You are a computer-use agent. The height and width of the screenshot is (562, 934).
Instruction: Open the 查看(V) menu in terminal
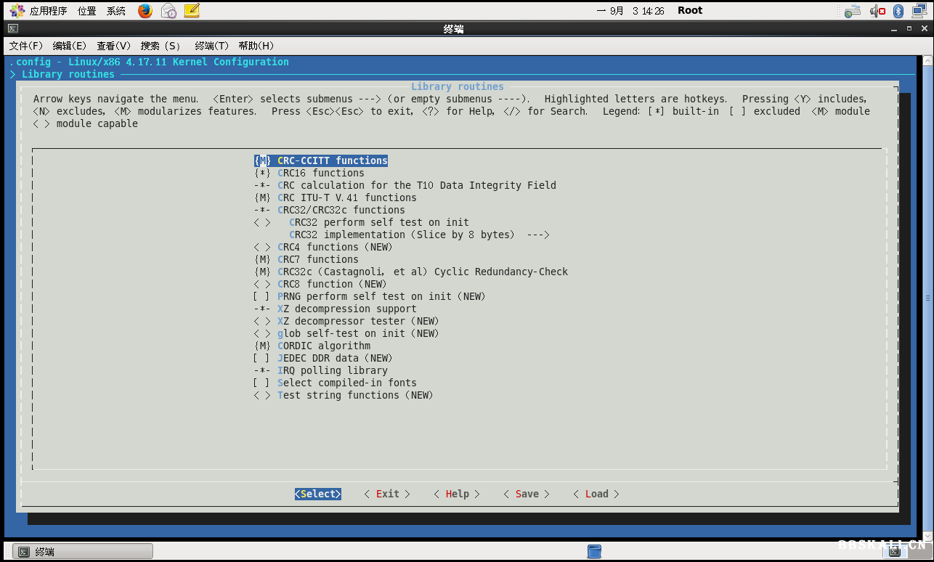pyautogui.click(x=113, y=45)
